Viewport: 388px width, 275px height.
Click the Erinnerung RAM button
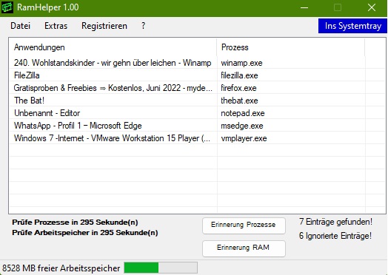244,248
